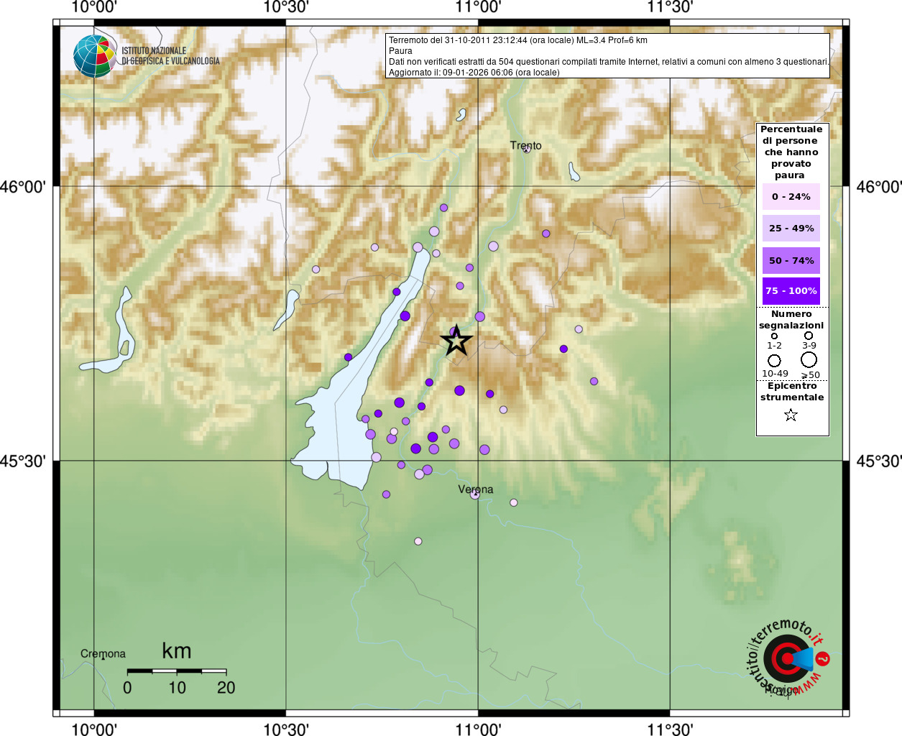
Task: Select the 3-9 reports circle symbol
Action: 809,335
